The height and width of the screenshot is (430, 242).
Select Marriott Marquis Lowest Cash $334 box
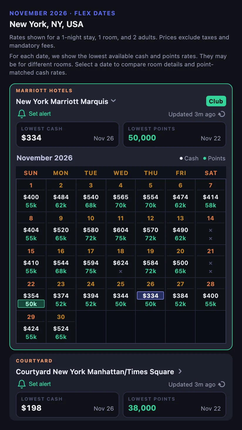tap(68, 135)
